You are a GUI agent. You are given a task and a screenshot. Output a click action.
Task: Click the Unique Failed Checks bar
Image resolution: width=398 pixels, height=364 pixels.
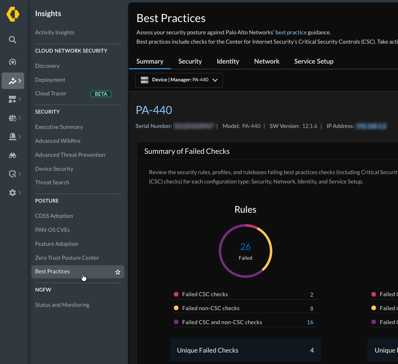coord(245,350)
